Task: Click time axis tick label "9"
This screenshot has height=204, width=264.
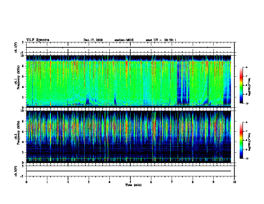Action: pos(213,182)
